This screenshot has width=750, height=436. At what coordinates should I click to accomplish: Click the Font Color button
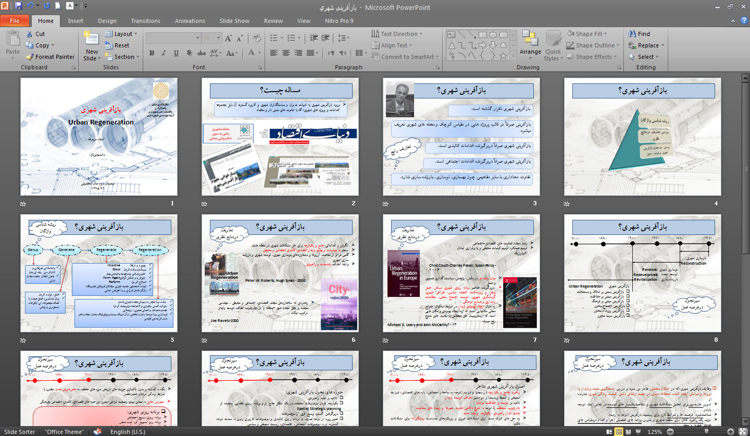point(251,53)
